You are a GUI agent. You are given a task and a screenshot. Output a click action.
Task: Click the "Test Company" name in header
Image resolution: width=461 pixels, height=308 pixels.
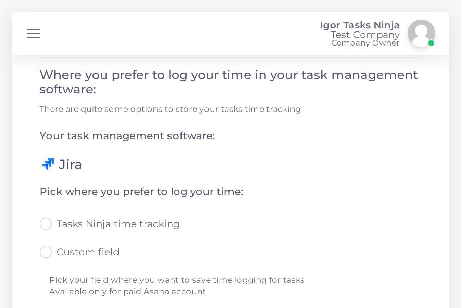tap(365, 35)
